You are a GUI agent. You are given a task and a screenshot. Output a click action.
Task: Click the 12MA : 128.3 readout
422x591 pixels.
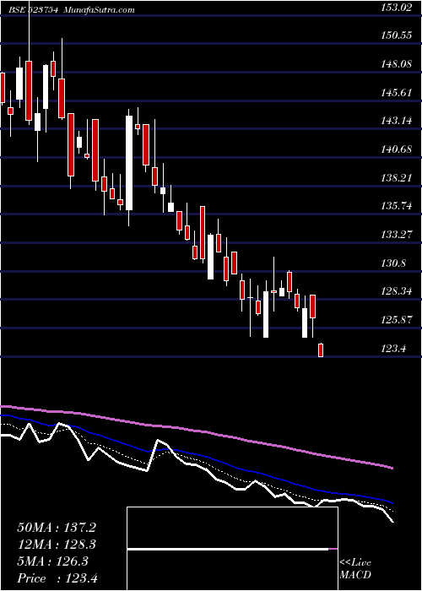[57, 545]
